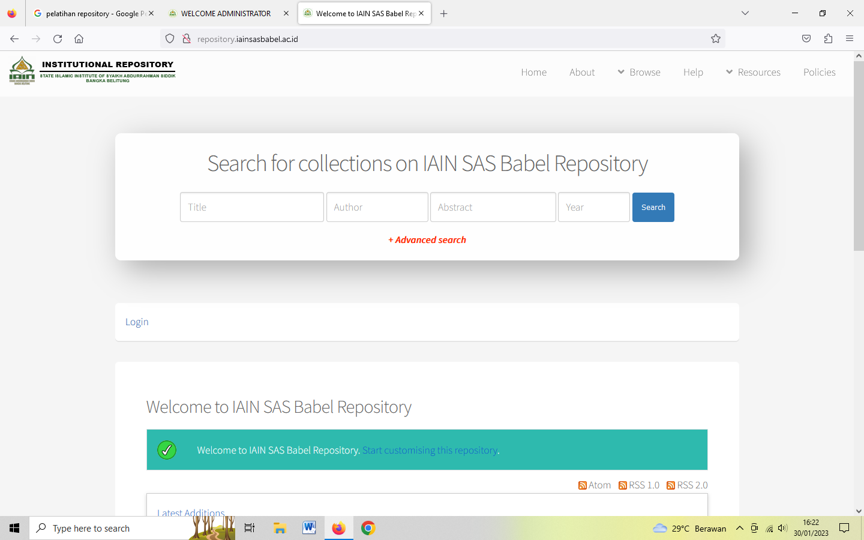Open the Firefox application menu
864x540 pixels.
click(x=850, y=39)
